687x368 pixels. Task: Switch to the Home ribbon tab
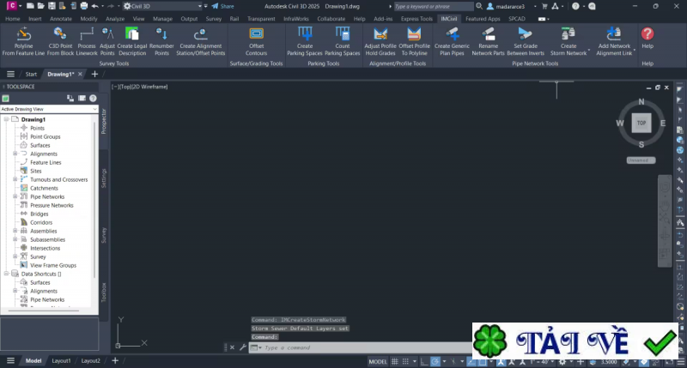click(x=12, y=19)
